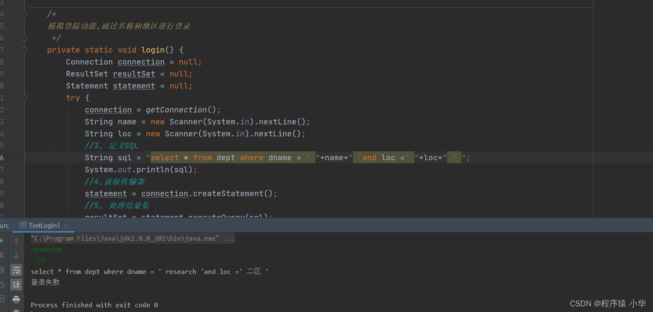This screenshot has height=312, width=653.
Task: Click the 'String loc' variable declaration
Action: 108,134
